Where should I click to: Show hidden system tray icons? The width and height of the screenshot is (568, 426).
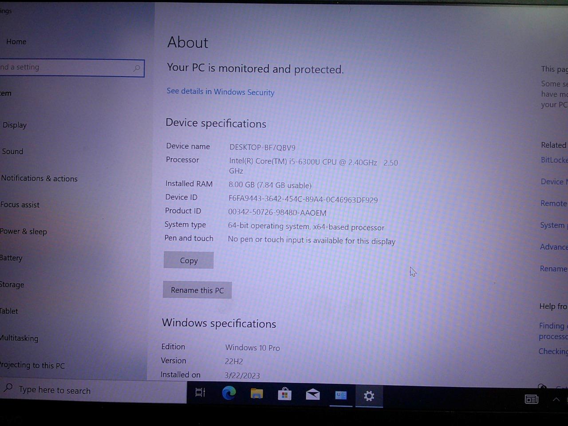(x=556, y=400)
